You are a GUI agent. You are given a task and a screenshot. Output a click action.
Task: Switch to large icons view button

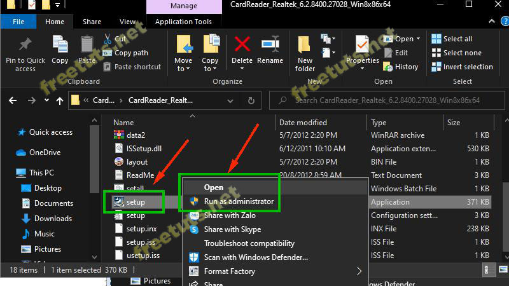(x=503, y=269)
